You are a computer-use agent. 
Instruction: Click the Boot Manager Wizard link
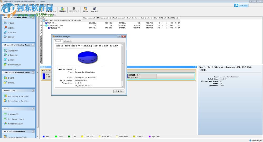[16, 119]
